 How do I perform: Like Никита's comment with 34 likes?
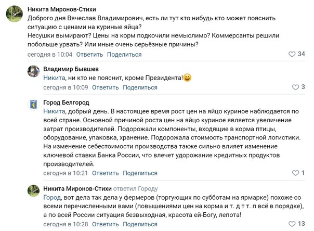click(x=292, y=54)
